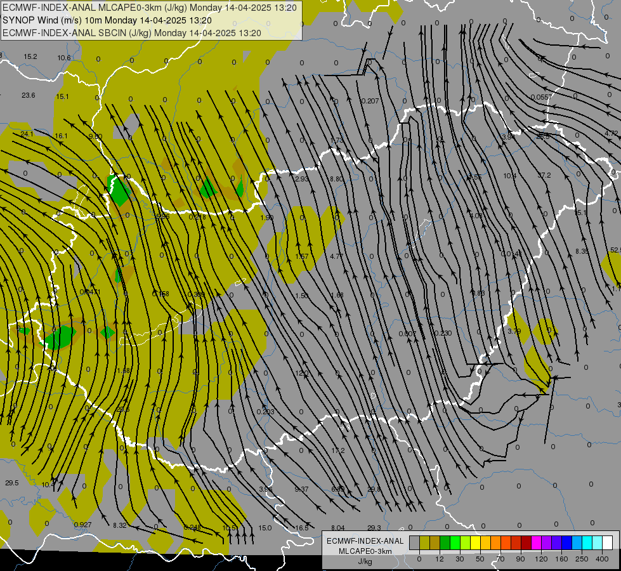
Task: Select the olive-yellow legend swatch
Action: [x=424, y=542]
